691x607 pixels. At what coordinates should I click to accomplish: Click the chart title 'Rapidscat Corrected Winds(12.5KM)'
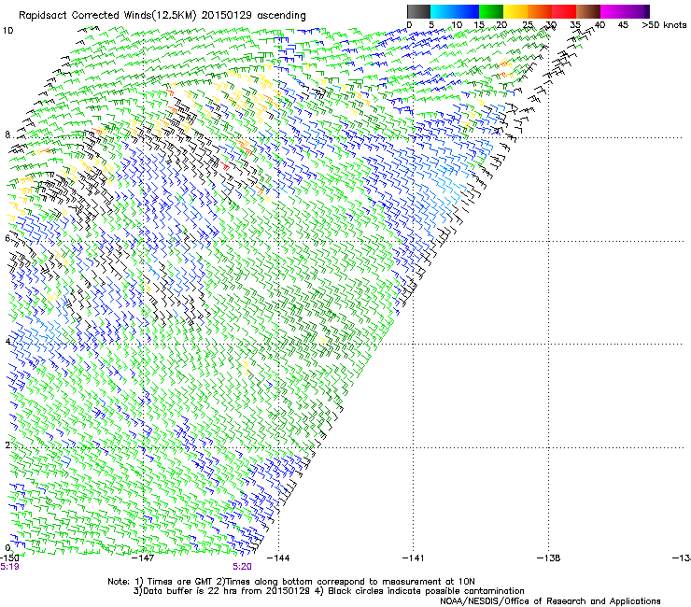107,16
